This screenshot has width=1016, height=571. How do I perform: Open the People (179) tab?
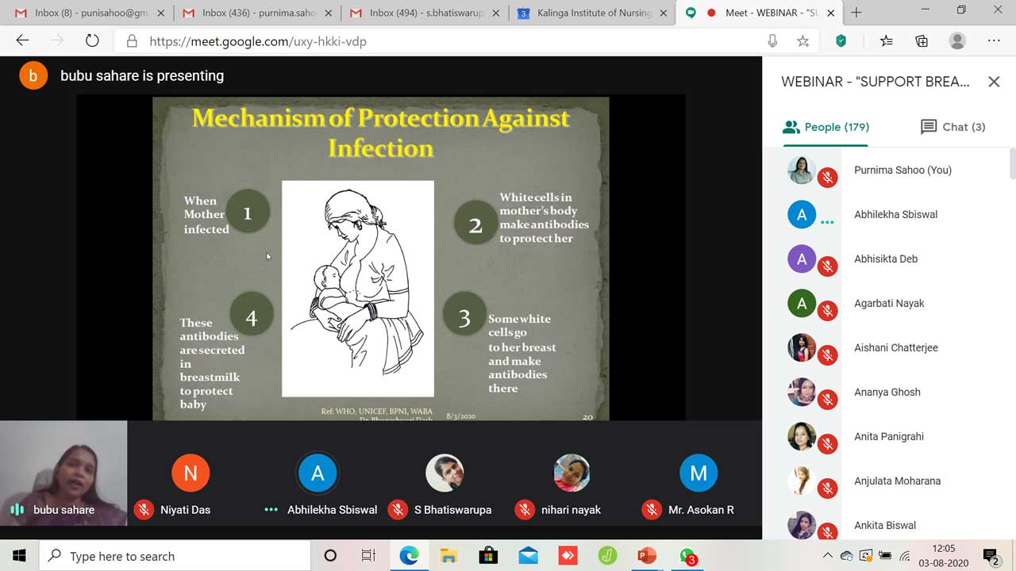[825, 127]
